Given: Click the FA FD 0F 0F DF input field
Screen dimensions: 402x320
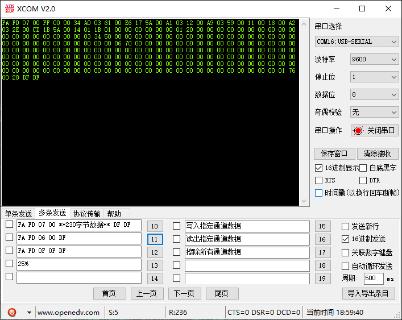Looking at the screenshot, I should [79, 251].
